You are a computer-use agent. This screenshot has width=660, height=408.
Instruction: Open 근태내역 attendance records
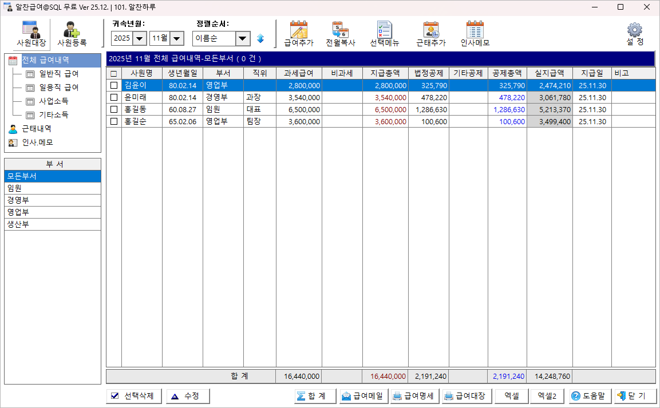37,129
